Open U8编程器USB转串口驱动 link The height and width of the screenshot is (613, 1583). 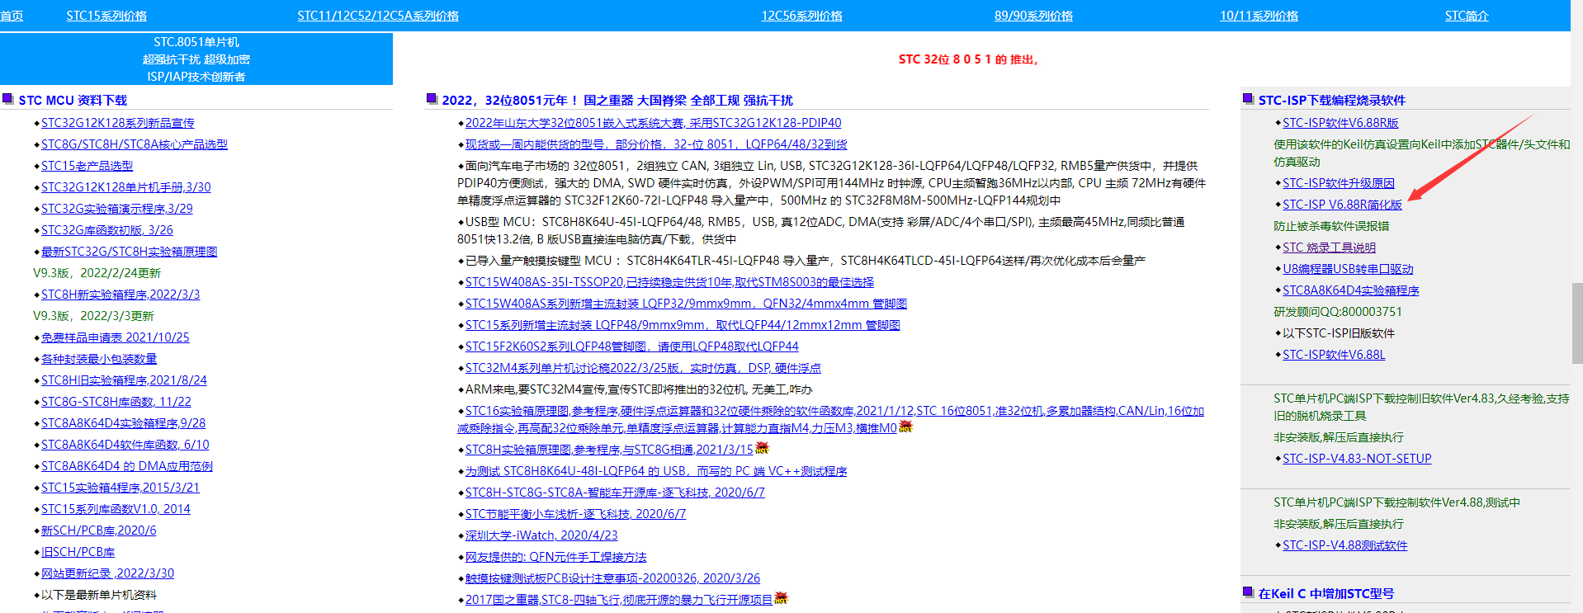tap(1348, 269)
